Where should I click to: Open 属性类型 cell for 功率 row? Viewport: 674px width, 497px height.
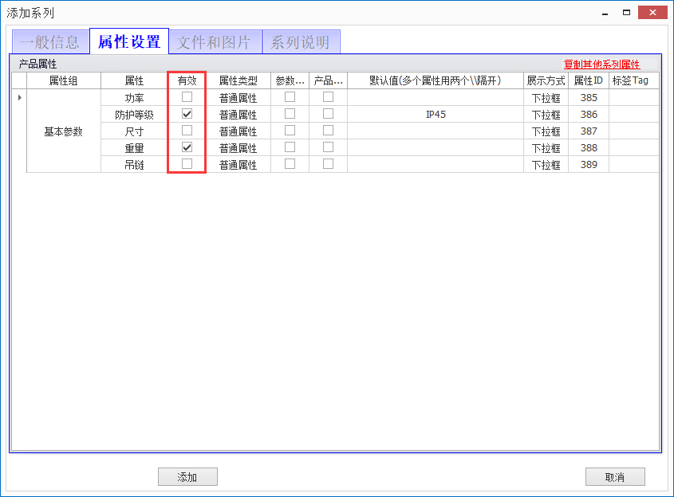point(238,97)
